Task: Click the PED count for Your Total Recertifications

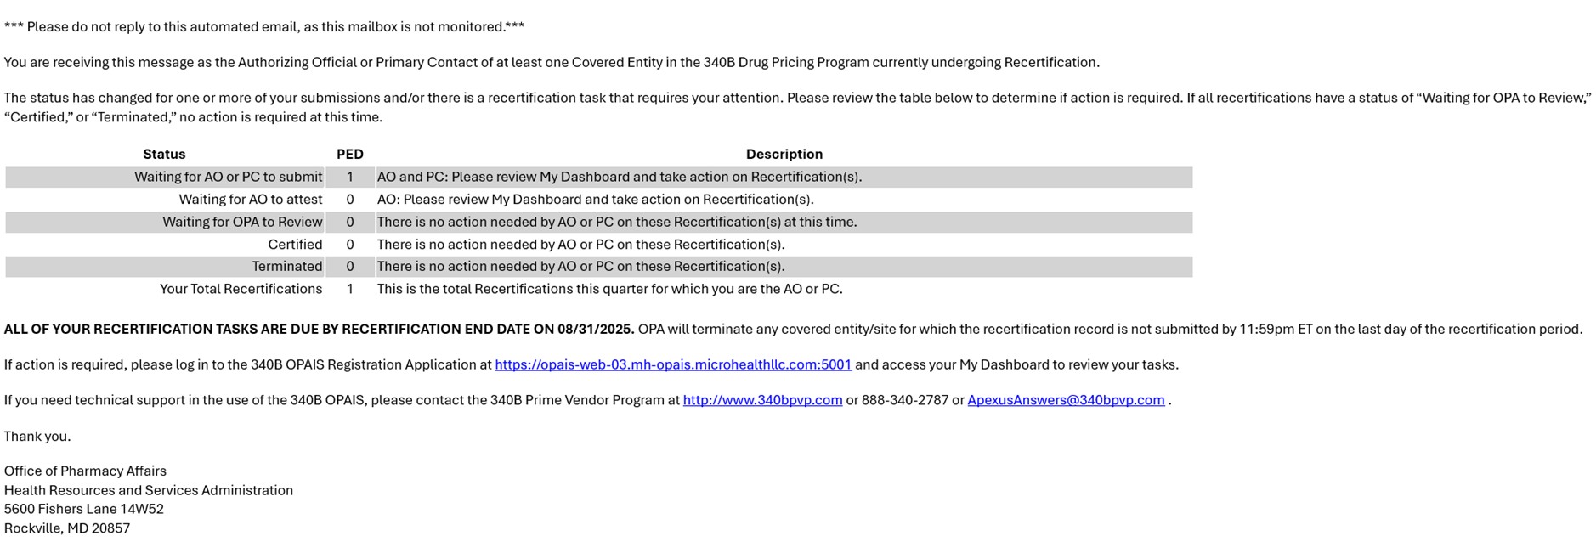Action: 349,289
